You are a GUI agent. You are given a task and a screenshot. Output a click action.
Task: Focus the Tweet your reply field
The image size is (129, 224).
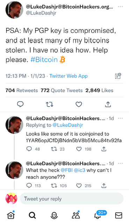[72, 199]
